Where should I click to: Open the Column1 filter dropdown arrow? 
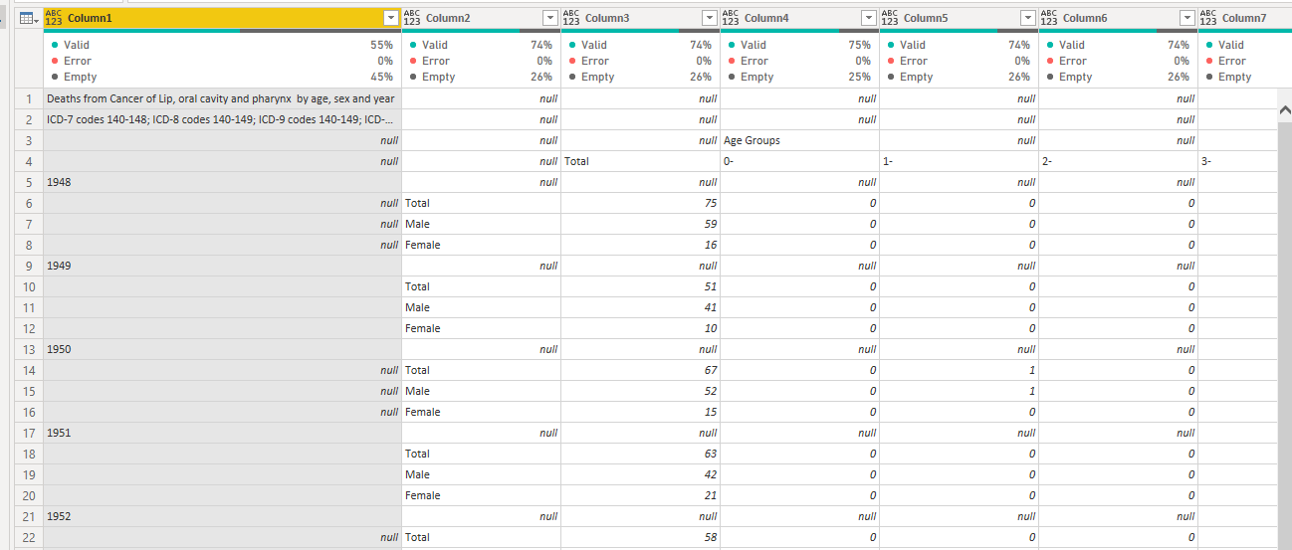tap(391, 18)
